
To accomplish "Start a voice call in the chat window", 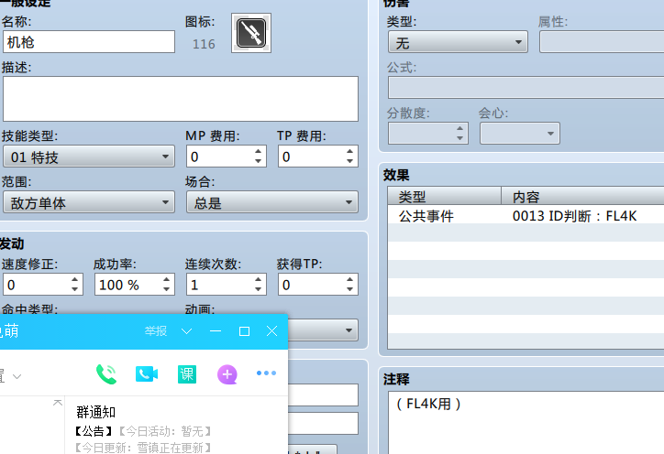I will point(106,374).
